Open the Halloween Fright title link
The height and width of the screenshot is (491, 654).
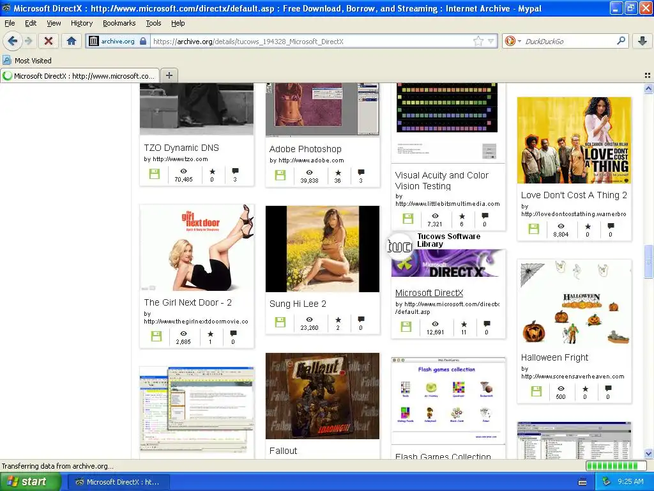click(x=554, y=357)
